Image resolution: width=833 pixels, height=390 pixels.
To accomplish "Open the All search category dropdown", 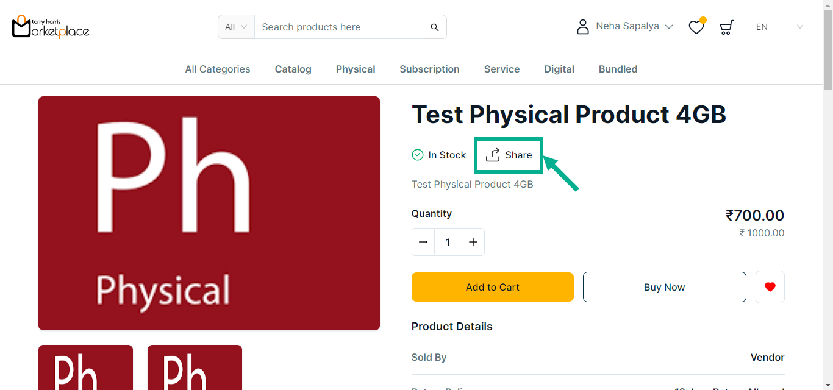I will [x=236, y=27].
